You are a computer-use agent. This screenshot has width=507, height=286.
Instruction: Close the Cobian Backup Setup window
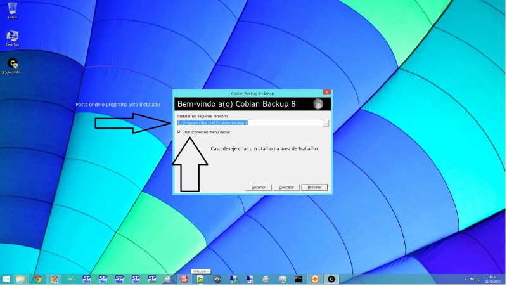[x=326, y=93]
